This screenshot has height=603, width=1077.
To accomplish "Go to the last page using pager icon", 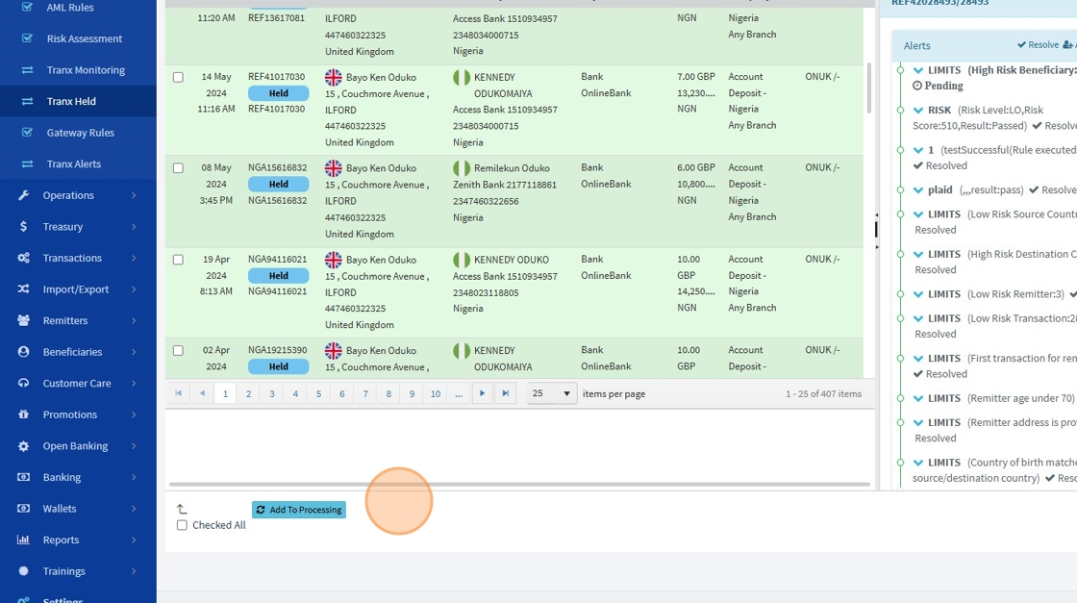I will tap(506, 393).
